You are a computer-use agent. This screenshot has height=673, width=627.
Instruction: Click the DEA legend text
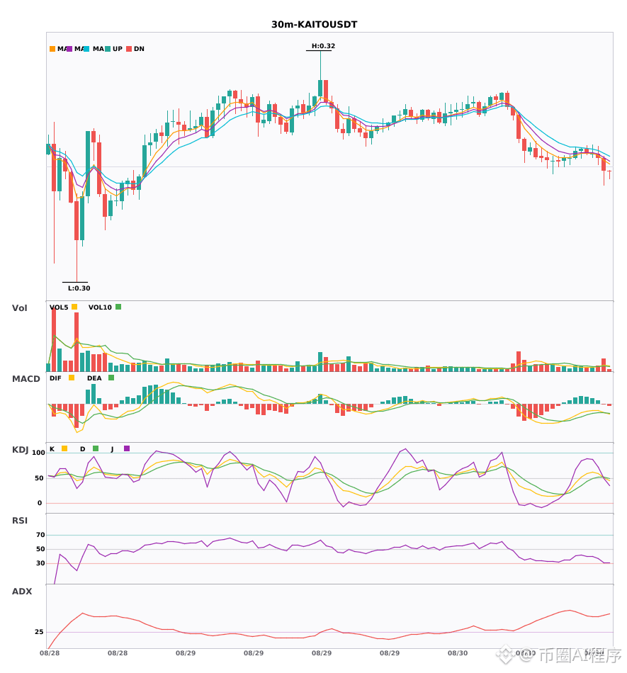(x=94, y=378)
